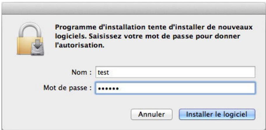266x130 pixels.
Task: Click the gold body of the padlock
Action: [x=26, y=46]
